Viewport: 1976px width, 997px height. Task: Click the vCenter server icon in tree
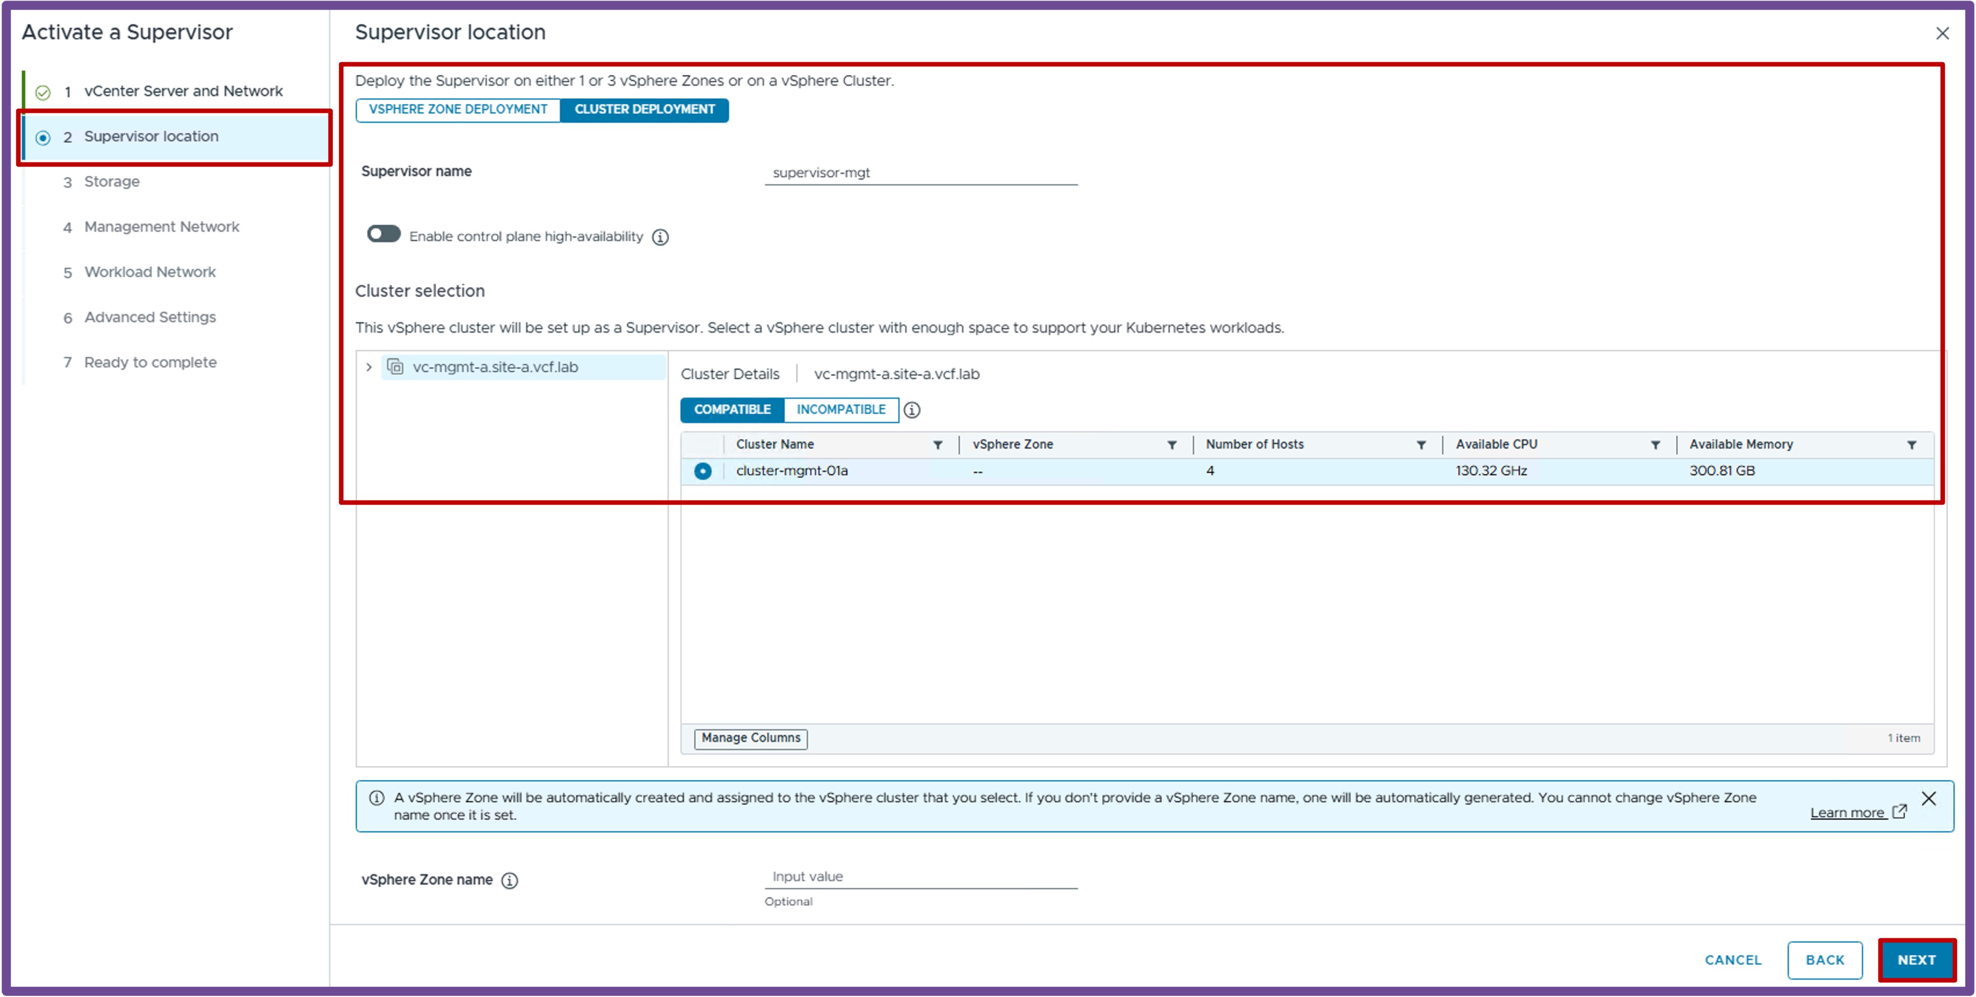(x=395, y=366)
